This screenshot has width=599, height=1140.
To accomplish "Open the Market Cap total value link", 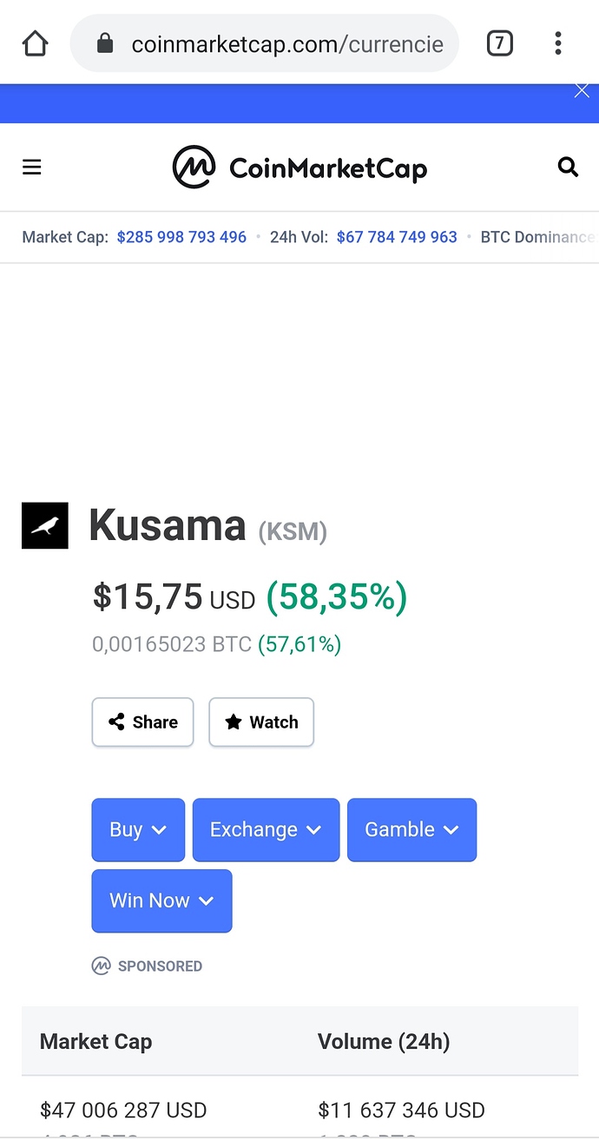I will point(181,237).
